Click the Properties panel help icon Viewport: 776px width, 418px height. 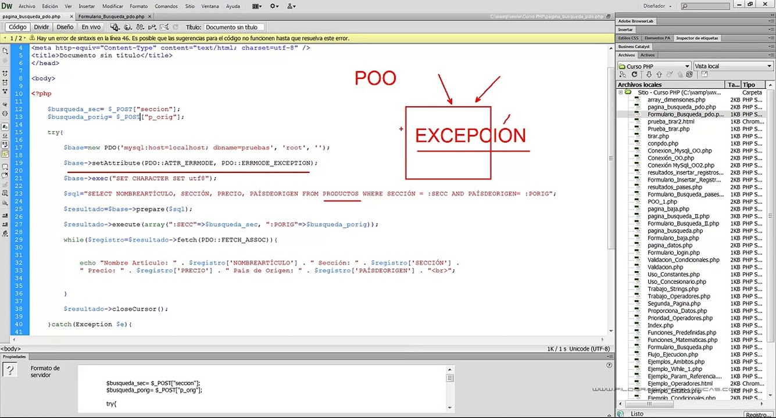(609, 365)
